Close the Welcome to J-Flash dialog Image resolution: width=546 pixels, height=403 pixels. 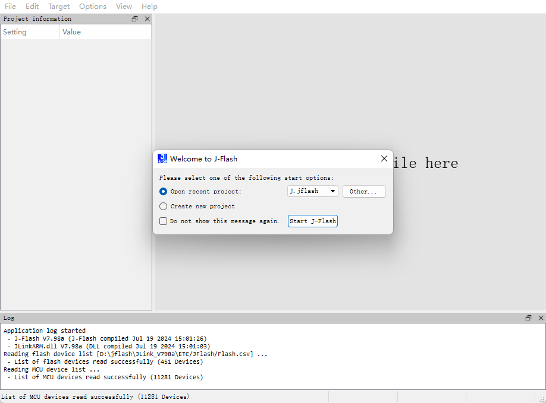point(384,158)
